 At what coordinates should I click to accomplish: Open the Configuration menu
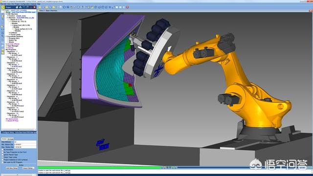pyautogui.click(x=25, y=4)
